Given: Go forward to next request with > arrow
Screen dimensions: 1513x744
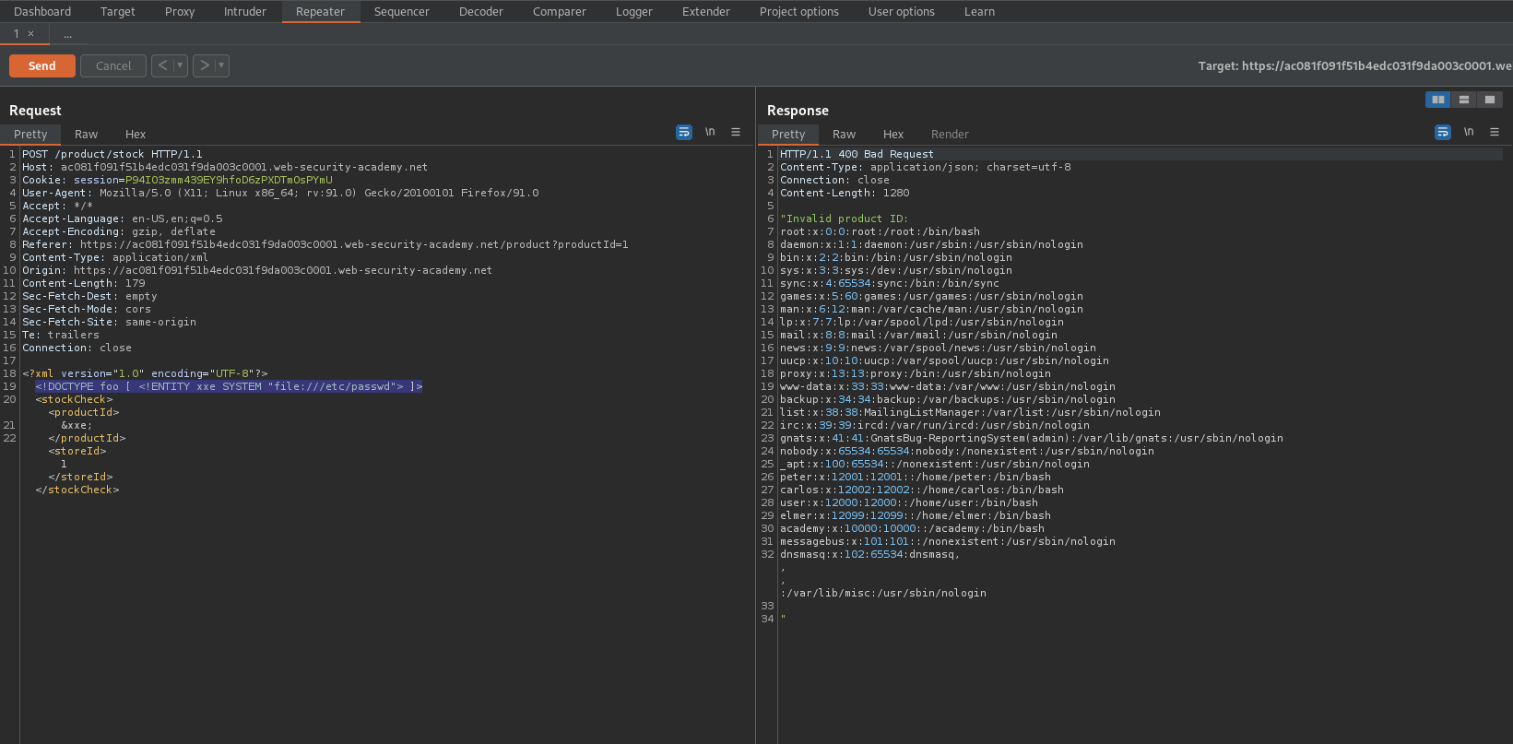Looking at the screenshot, I should coord(204,65).
